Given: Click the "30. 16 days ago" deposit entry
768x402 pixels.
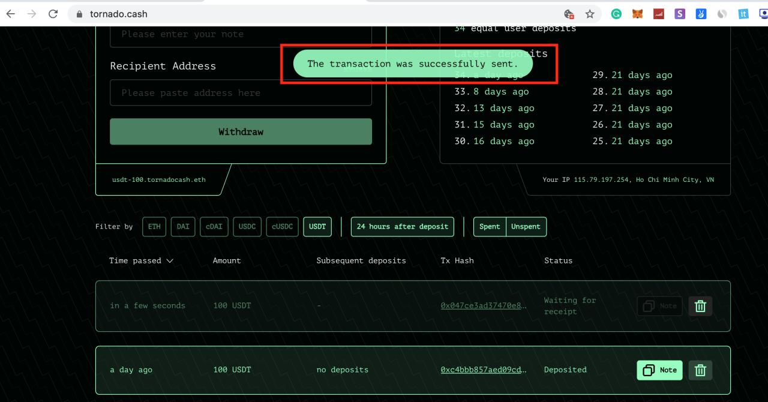Looking at the screenshot, I should [x=494, y=142].
